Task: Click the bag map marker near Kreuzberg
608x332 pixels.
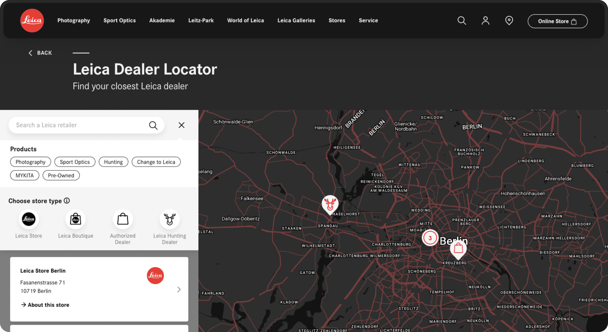Action: point(458,249)
